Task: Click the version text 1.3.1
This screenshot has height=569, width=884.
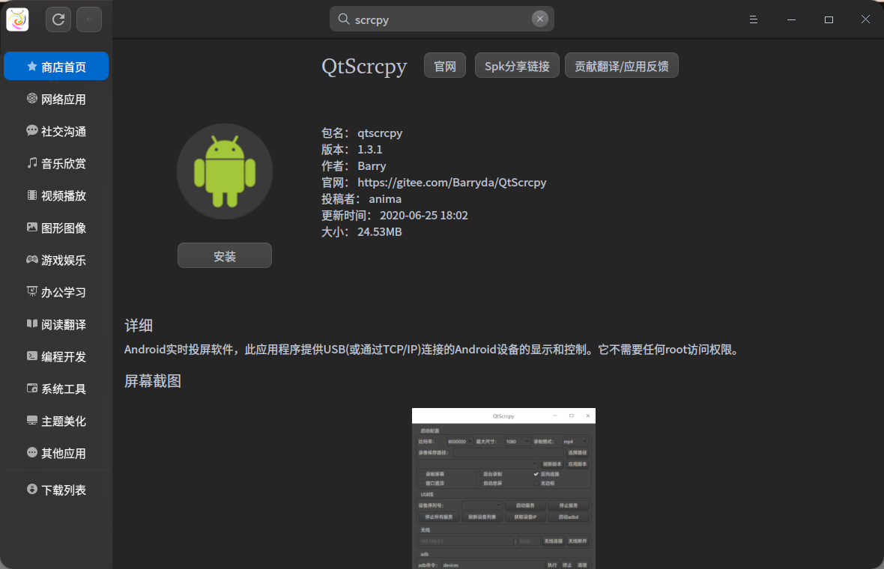Action: (x=370, y=149)
